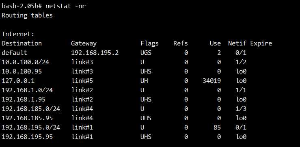Click the 127.0.0.1 loopback destination

18,81
